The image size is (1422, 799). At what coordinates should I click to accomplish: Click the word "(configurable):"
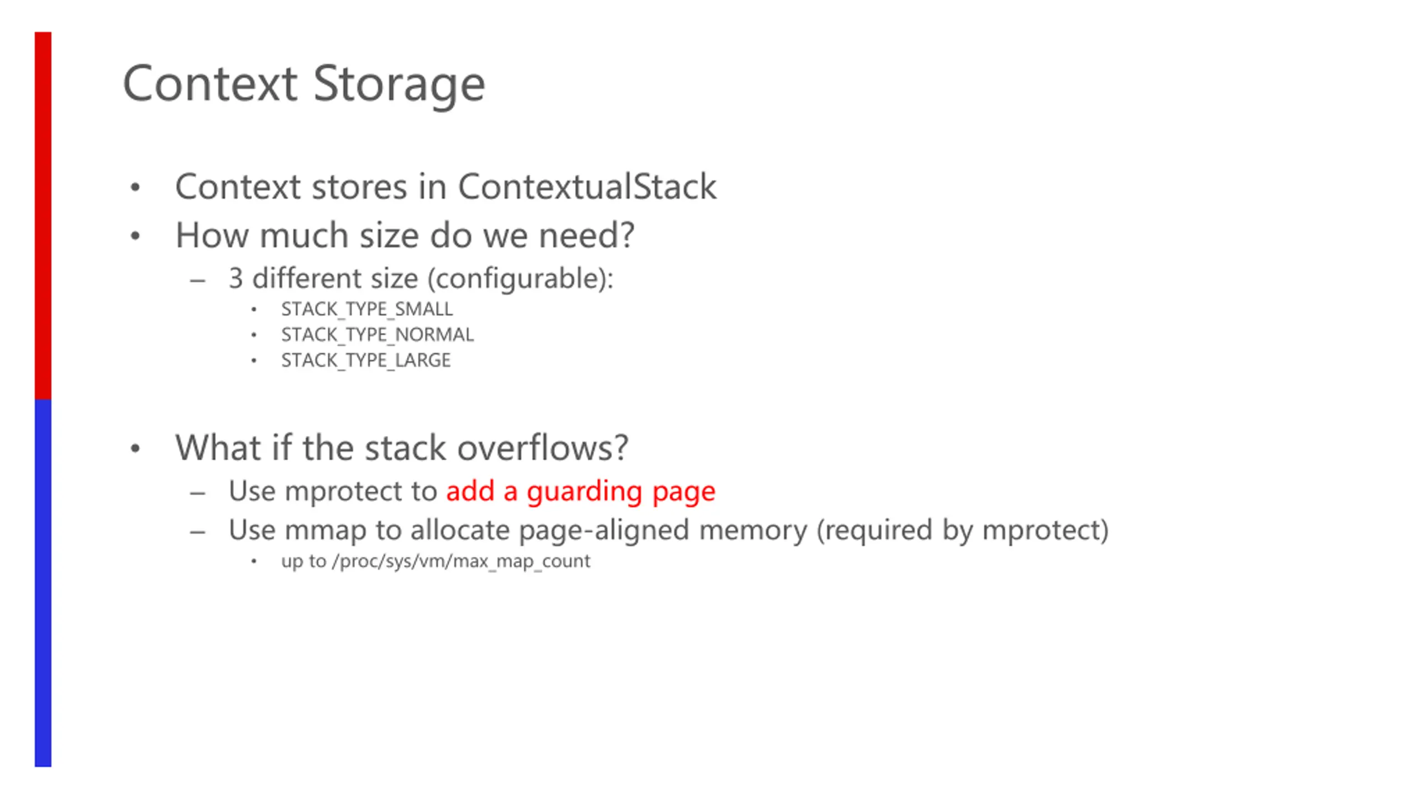pyautogui.click(x=520, y=278)
